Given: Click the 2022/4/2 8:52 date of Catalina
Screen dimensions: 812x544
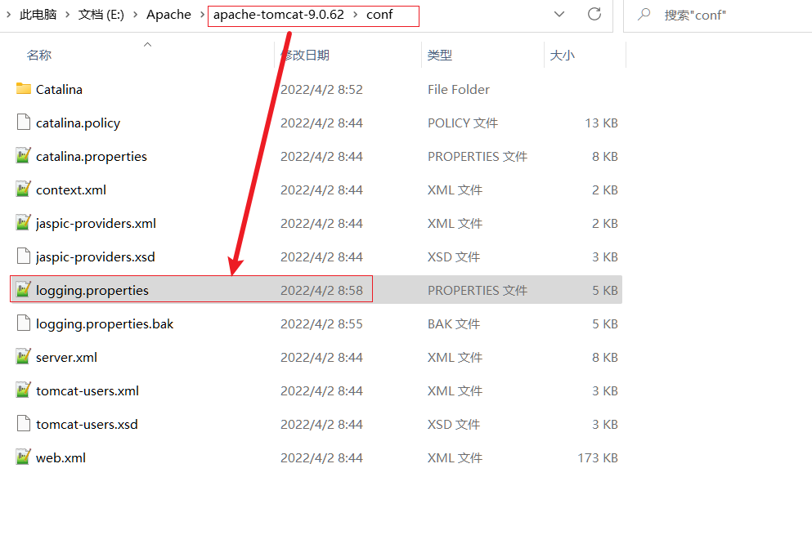Looking at the screenshot, I should click(321, 90).
